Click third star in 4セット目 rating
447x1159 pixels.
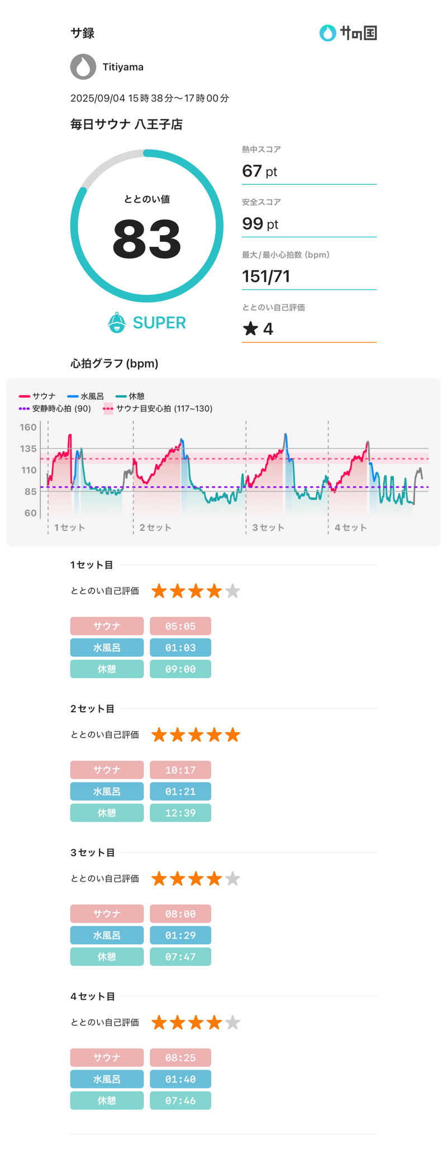click(196, 1022)
